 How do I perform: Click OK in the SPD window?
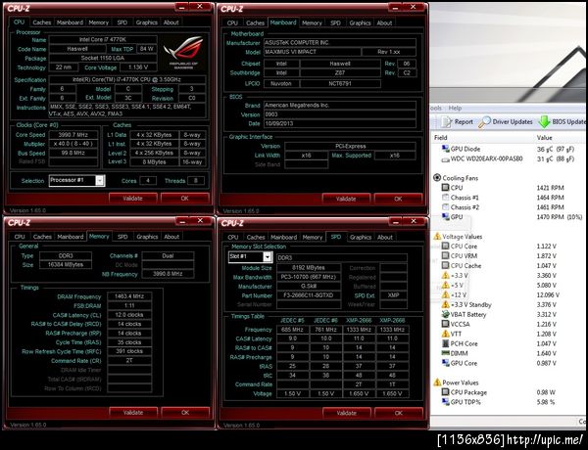click(398, 413)
